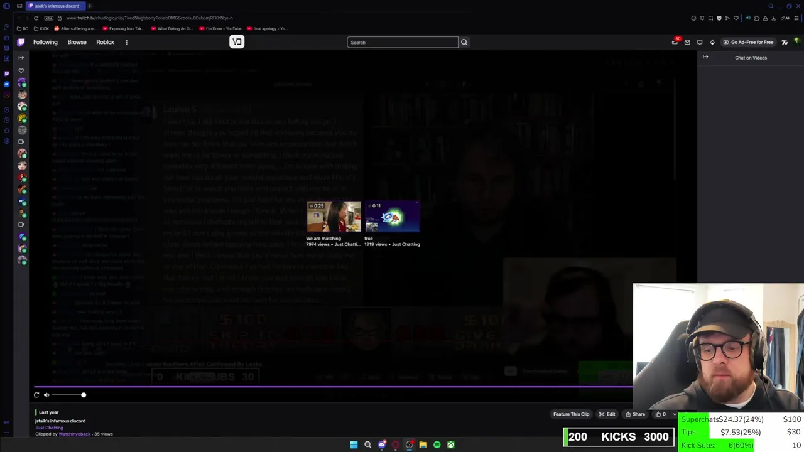Click the search magnifier button
Viewport: 804px width, 452px height.
464,42
